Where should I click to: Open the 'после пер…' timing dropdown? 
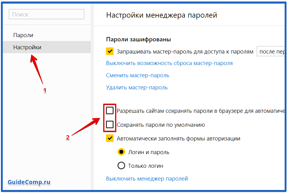pyautogui.click(x=271, y=51)
